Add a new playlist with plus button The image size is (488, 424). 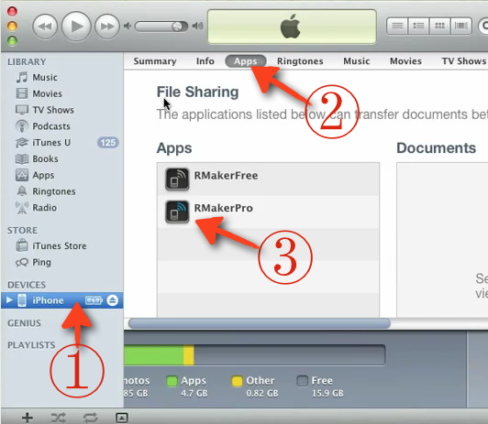28,418
